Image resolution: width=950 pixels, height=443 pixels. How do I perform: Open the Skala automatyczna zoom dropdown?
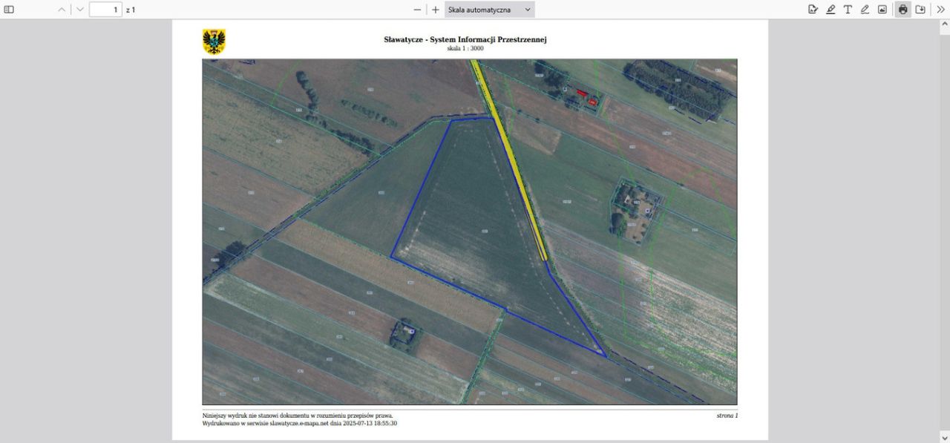point(490,10)
